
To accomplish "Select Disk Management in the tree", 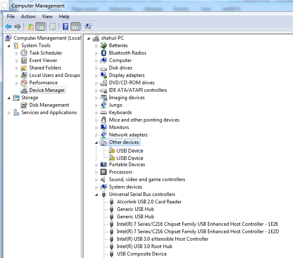I will click(49, 105).
